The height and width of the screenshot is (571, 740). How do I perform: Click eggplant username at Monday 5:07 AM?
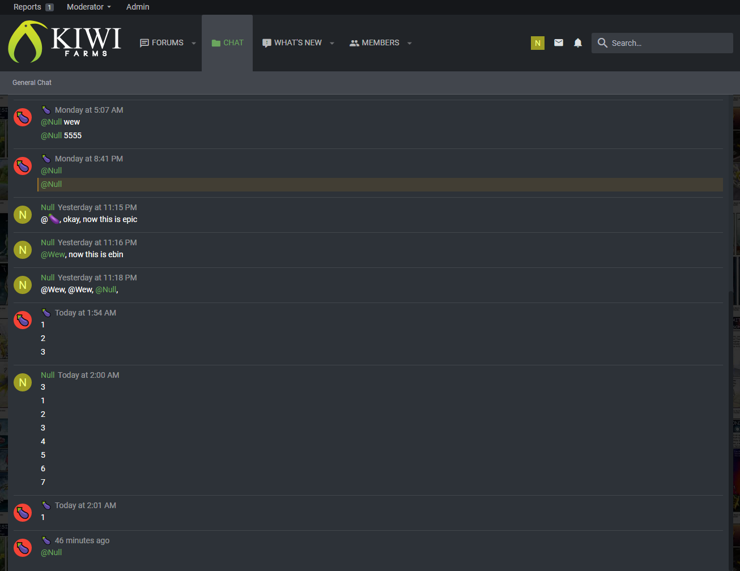(x=46, y=110)
